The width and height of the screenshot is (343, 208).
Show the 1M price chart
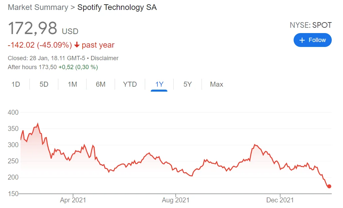click(x=72, y=84)
